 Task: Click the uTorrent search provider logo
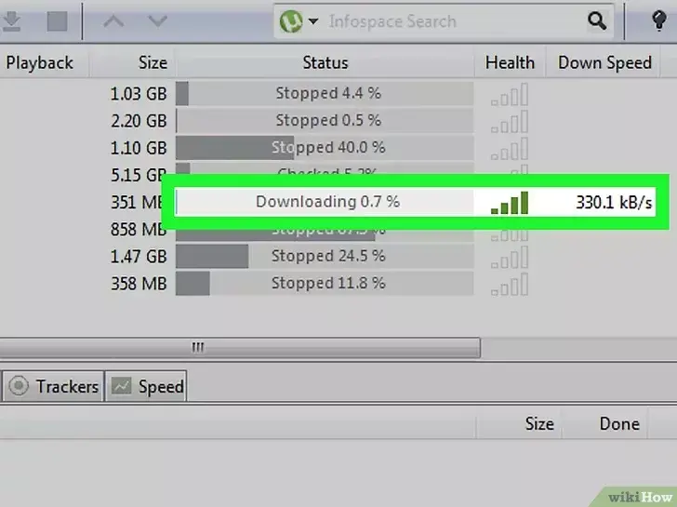(291, 20)
